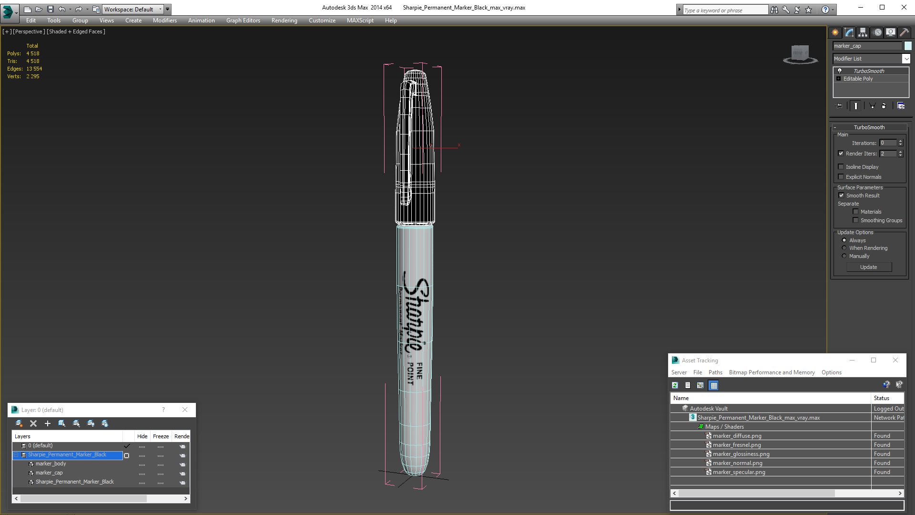Open the MAXScript menu
The image size is (915, 515).
(x=360, y=21)
